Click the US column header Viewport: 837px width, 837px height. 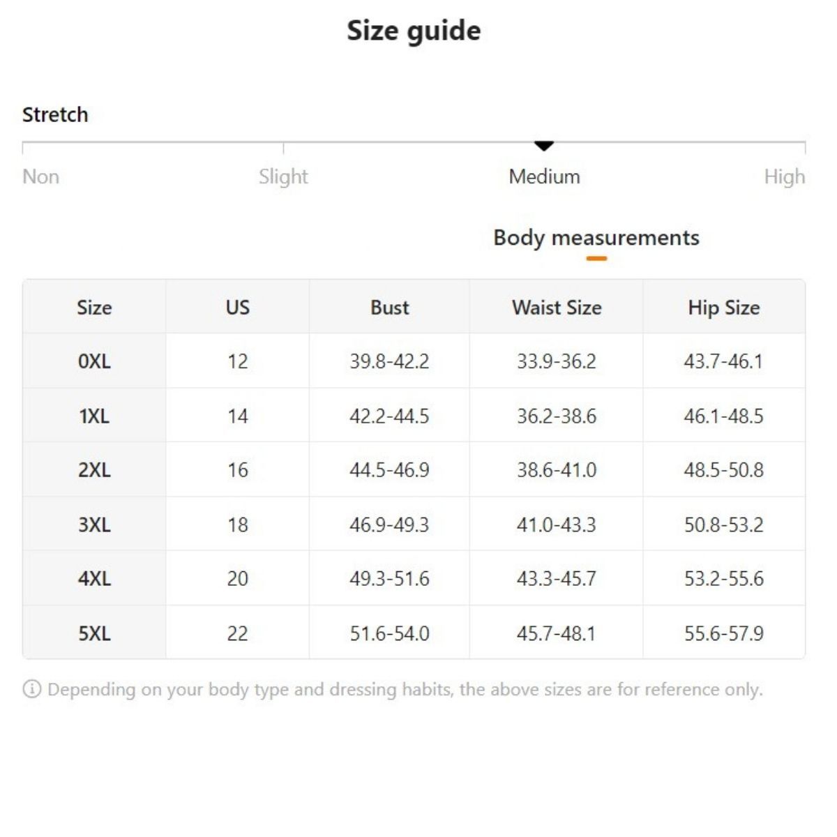[x=237, y=308]
